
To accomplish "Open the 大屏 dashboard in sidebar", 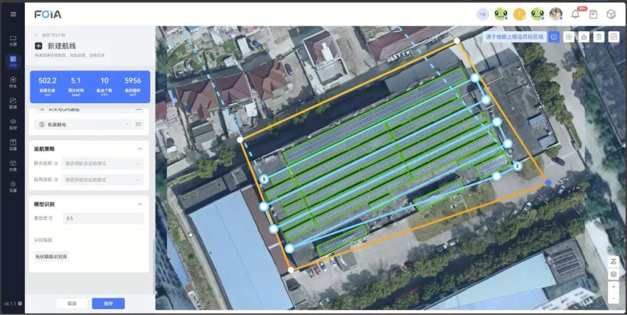I will click(x=13, y=41).
